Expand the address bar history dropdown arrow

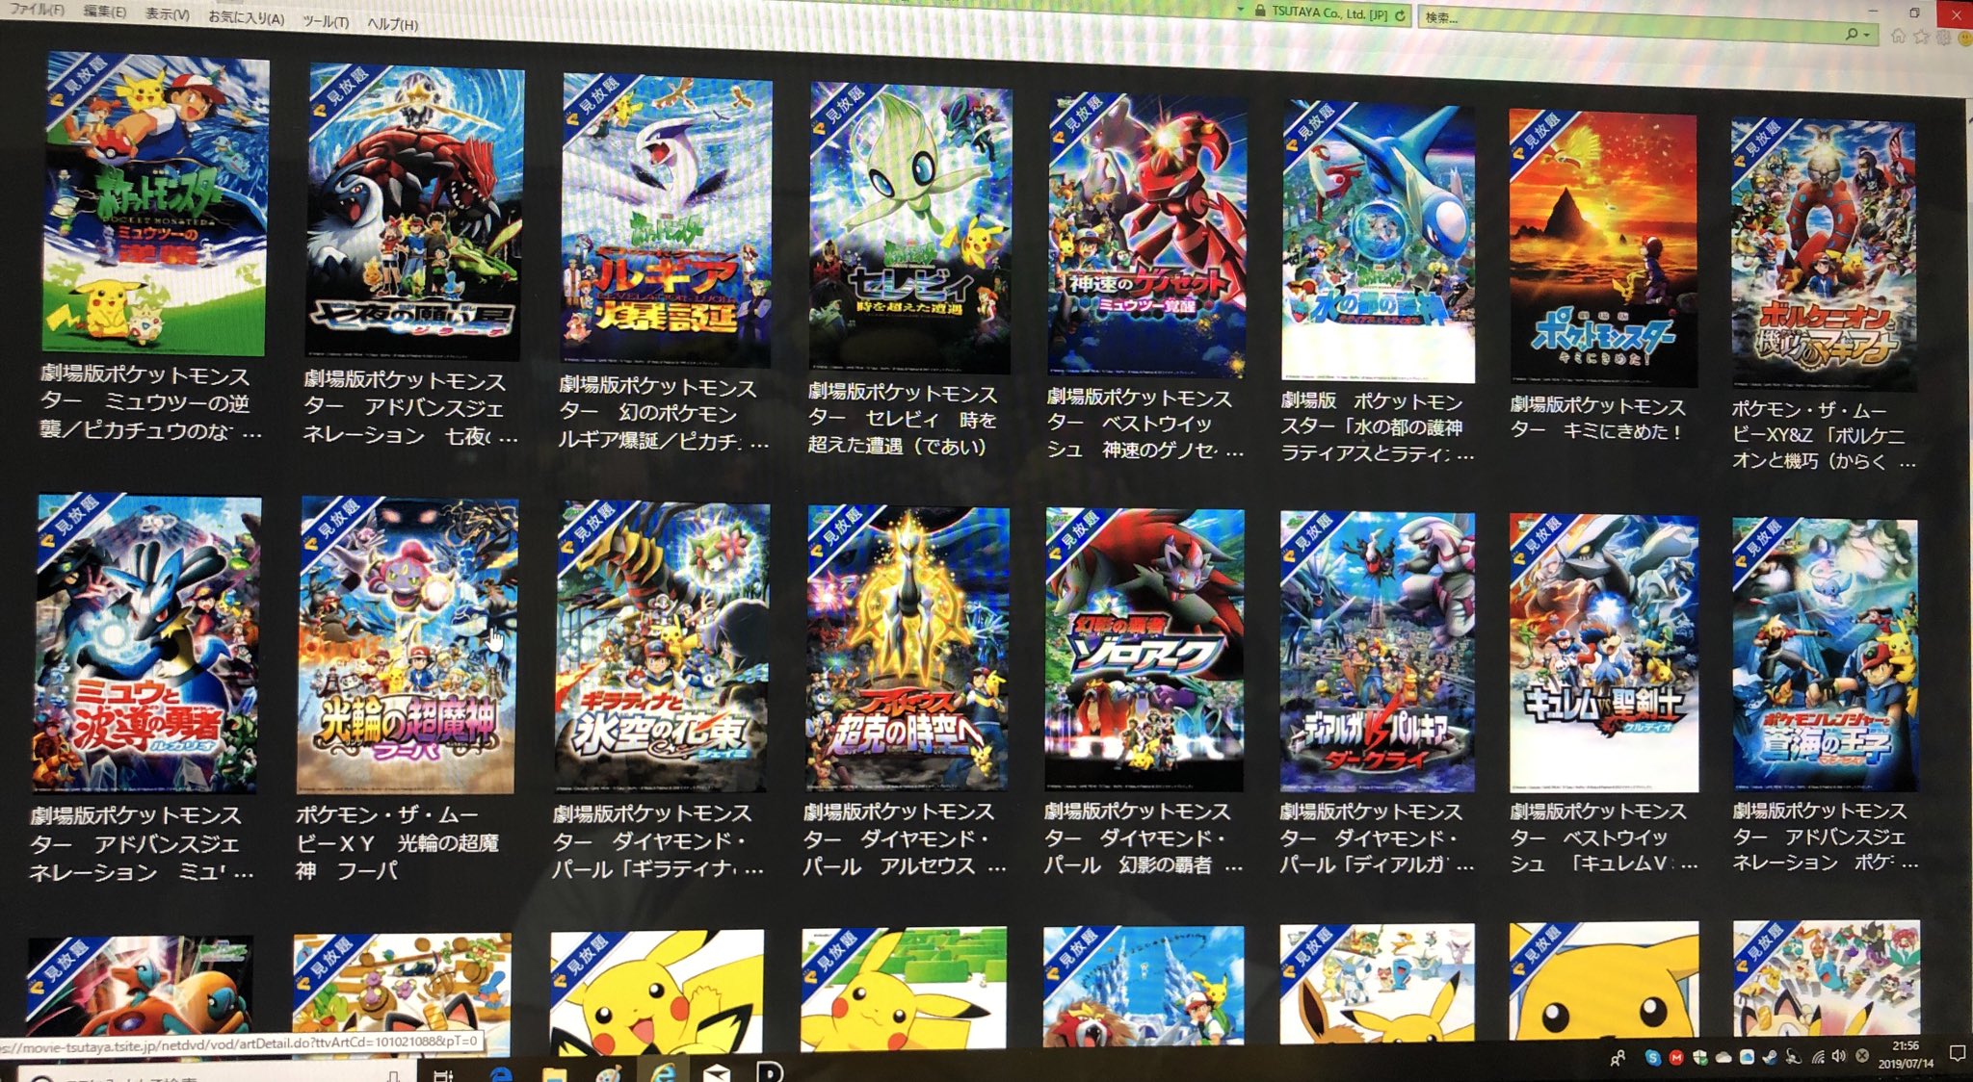click(1241, 10)
